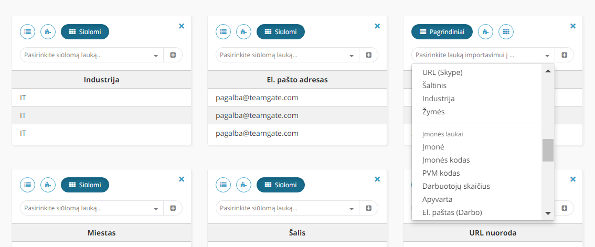Select grid icon next to Pagrindiniai
Screen dimensions: 595x247
[x=506, y=32]
